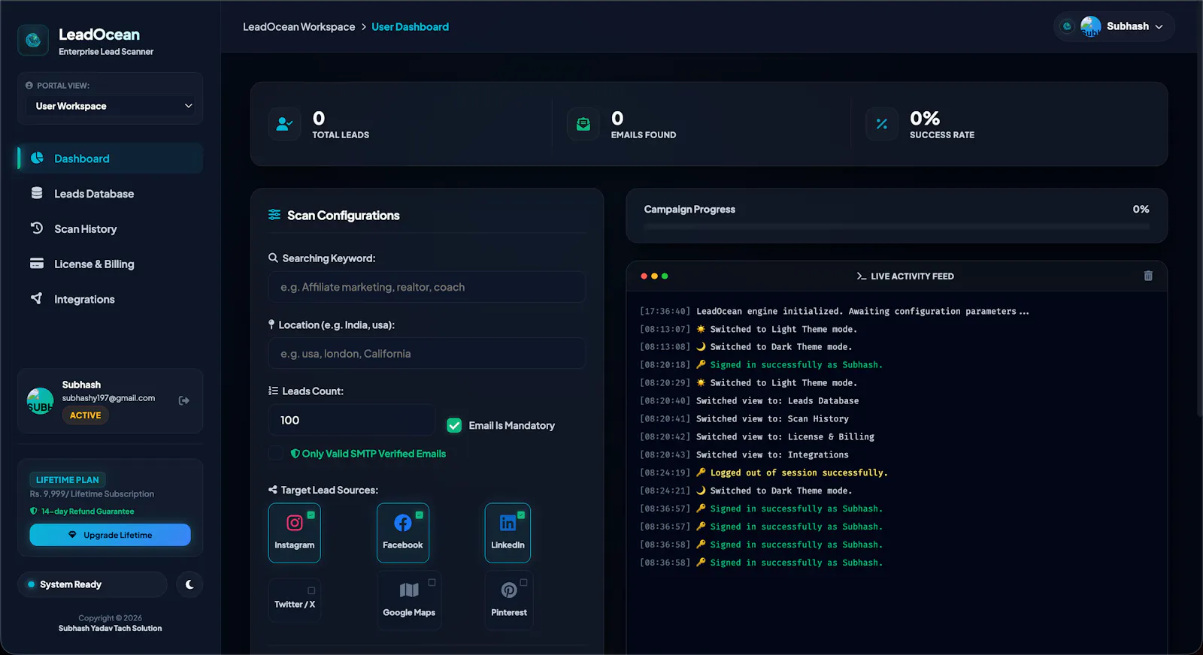This screenshot has height=655, width=1203.
Task: Click the Scan Configurations sliders icon
Action: click(x=274, y=215)
